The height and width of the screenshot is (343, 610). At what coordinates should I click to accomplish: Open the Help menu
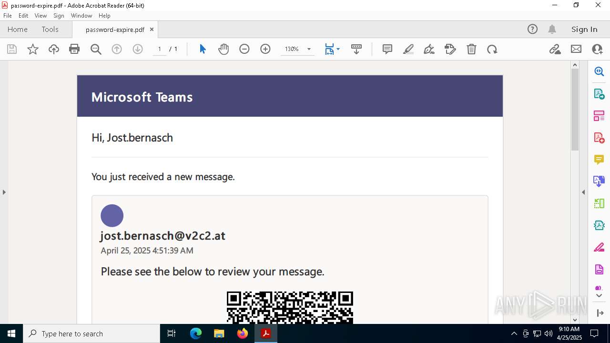104,16
